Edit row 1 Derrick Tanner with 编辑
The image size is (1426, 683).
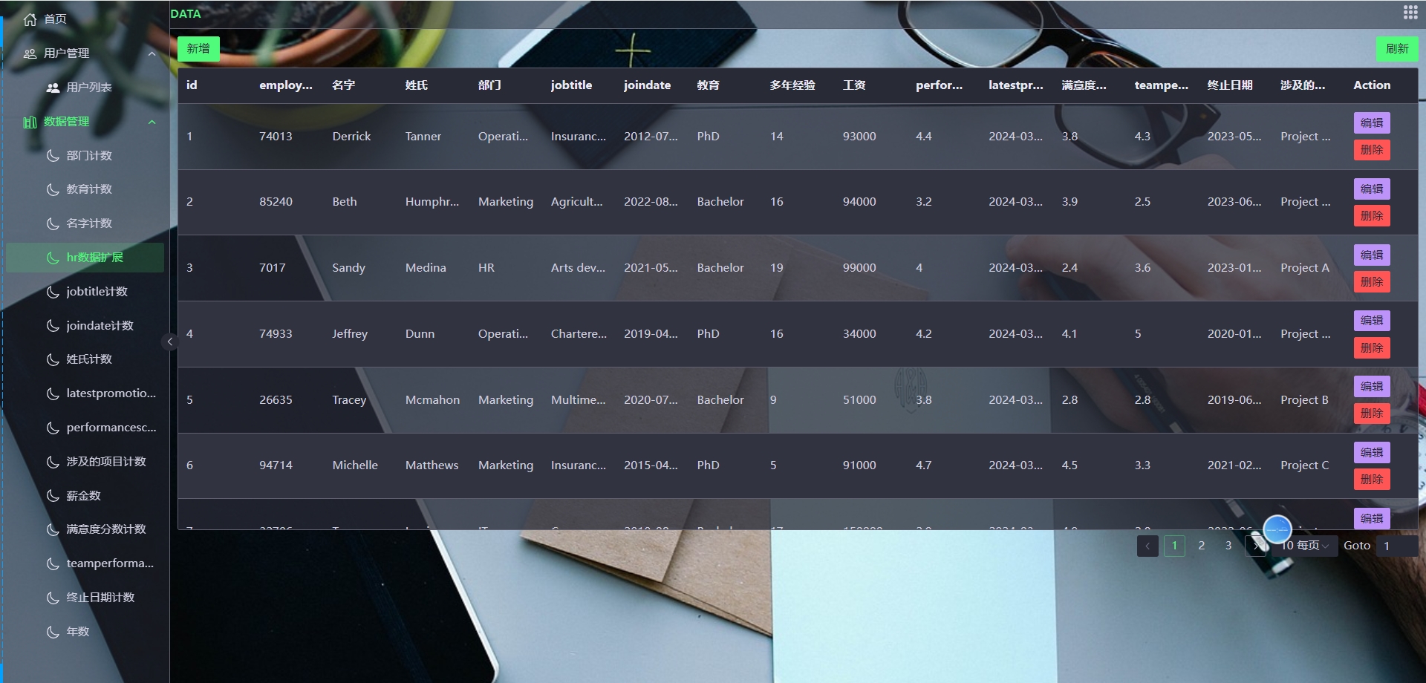(1372, 123)
